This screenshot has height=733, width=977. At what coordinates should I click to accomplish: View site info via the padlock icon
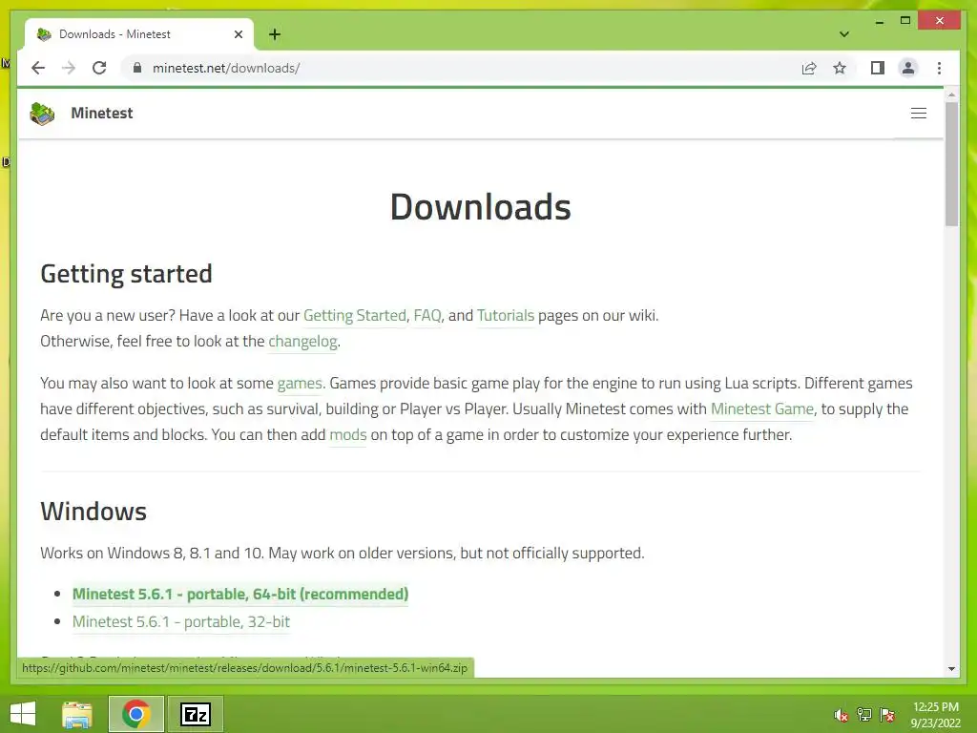[137, 68]
